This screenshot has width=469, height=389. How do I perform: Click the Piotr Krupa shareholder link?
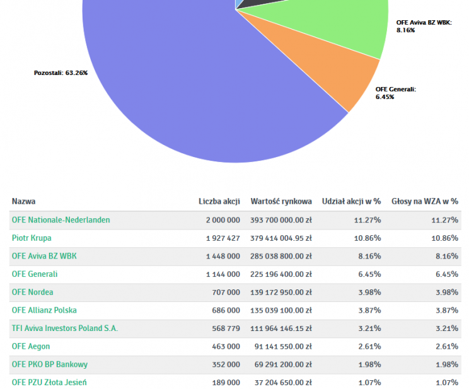(32, 238)
